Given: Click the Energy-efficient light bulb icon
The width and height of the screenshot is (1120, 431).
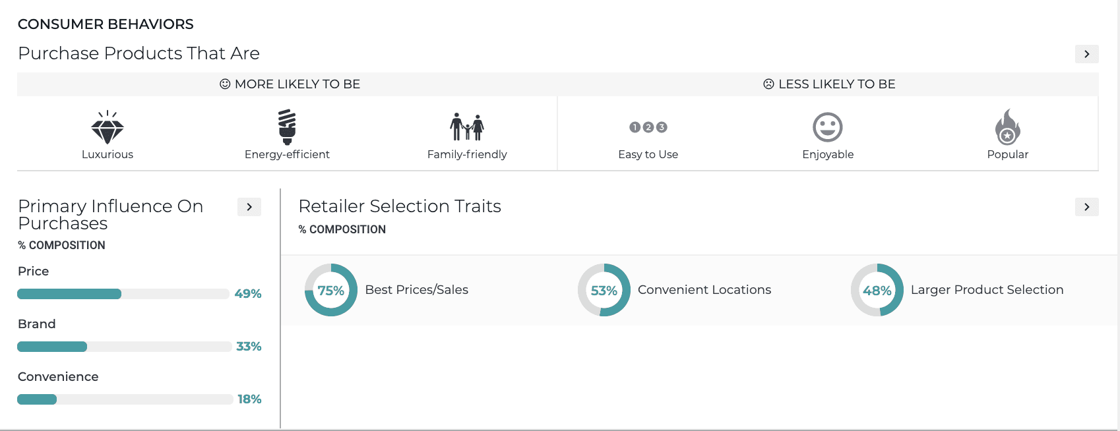Looking at the screenshot, I should 287,127.
